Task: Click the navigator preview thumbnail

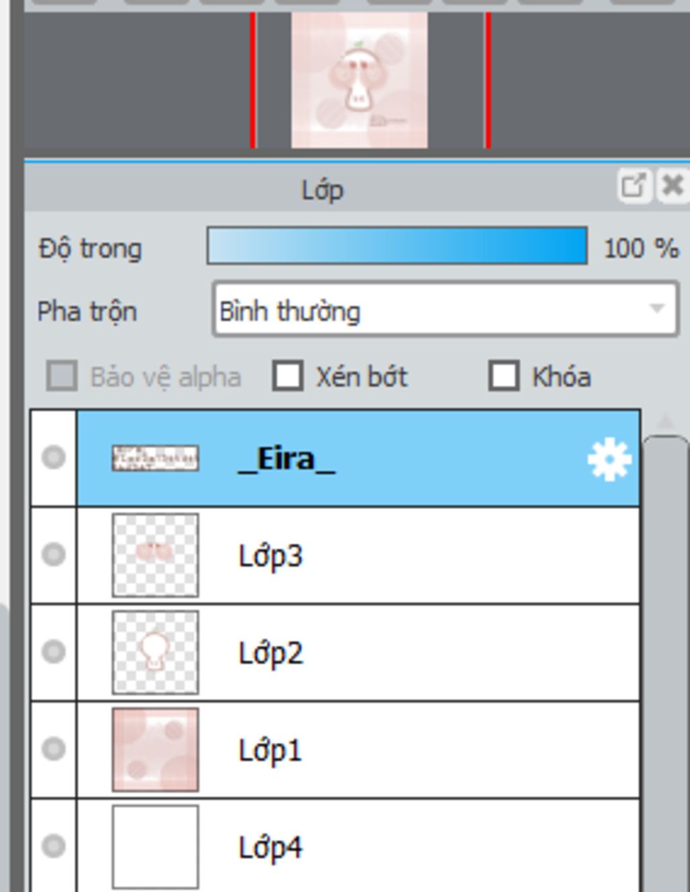Action: (359, 80)
